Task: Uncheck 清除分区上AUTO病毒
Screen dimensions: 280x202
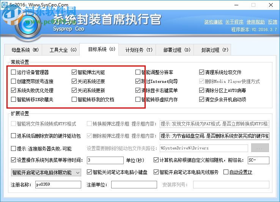Action: (201, 90)
